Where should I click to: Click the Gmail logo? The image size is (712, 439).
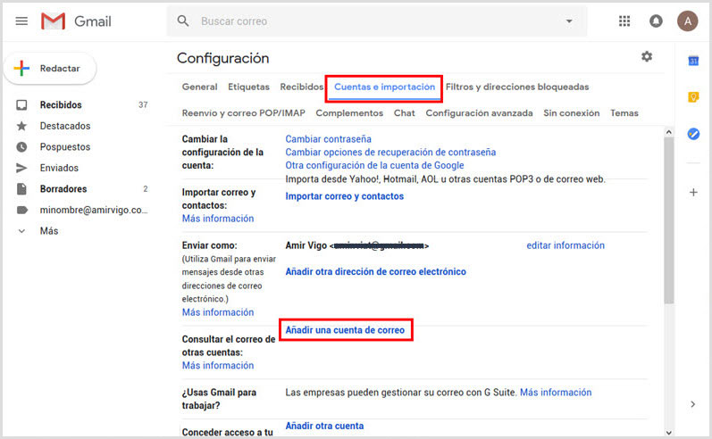(76, 21)
